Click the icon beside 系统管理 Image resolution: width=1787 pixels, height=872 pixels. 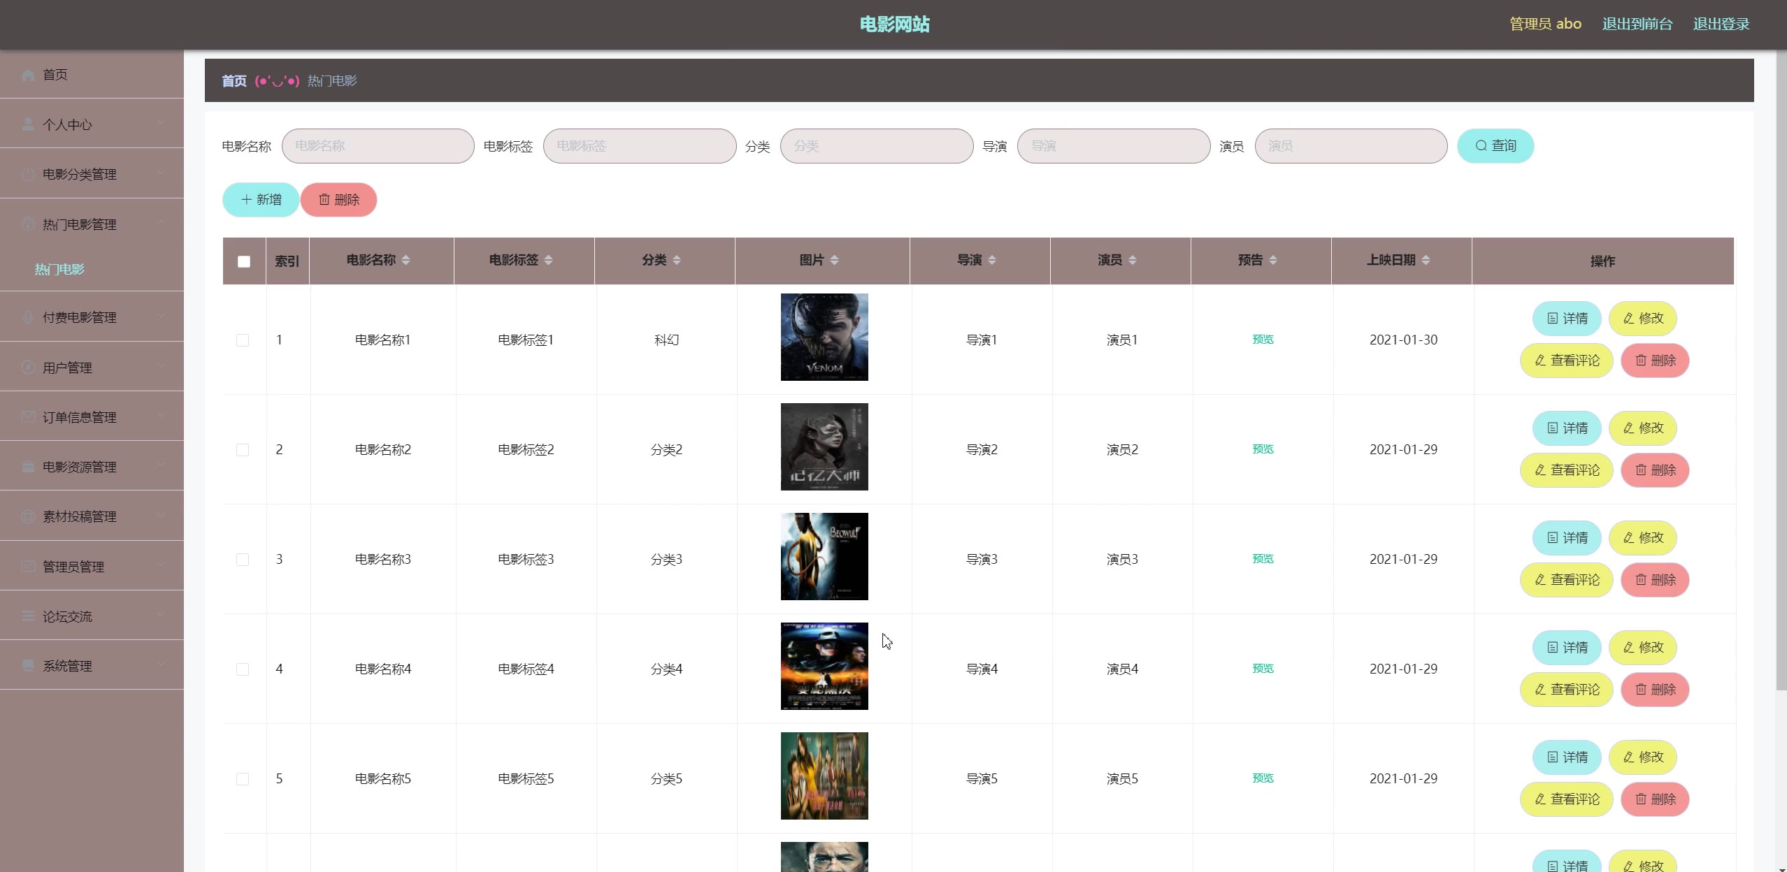pos(28,666)
